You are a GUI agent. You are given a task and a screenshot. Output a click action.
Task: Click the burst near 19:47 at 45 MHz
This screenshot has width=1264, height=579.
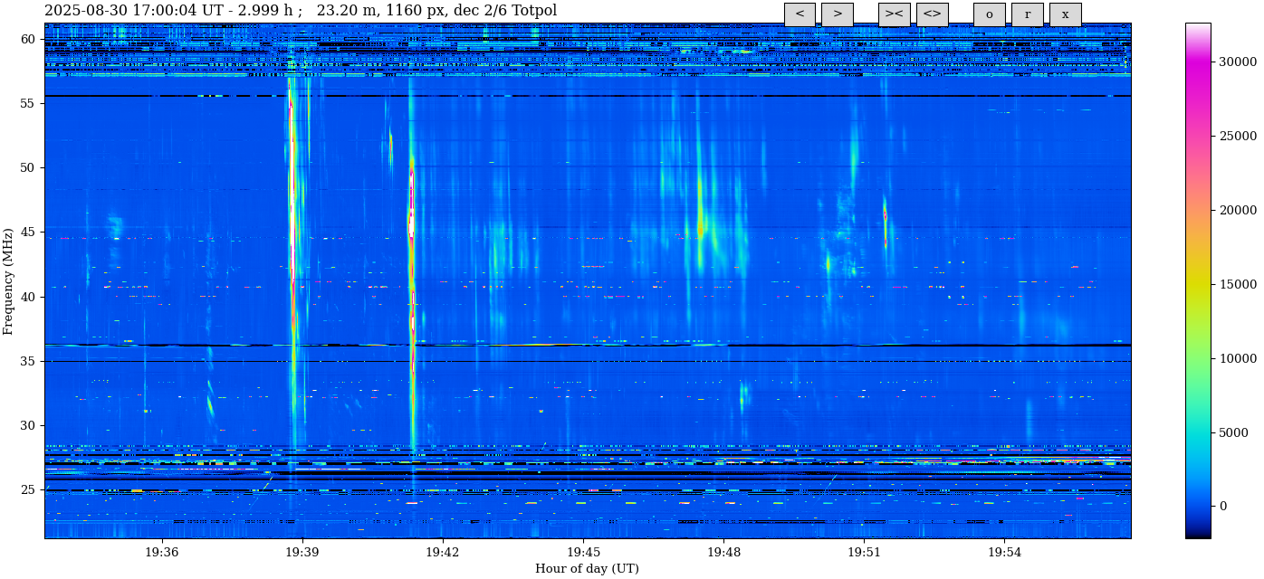tap(701, 222)
